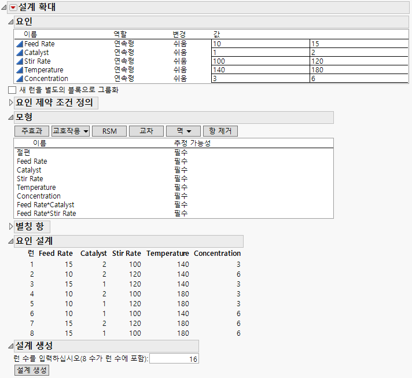
Task: Click the 교차 button
Action: (146, 131)
